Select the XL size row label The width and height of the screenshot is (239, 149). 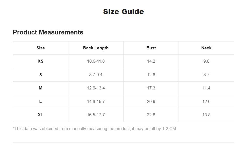[41, 115]
